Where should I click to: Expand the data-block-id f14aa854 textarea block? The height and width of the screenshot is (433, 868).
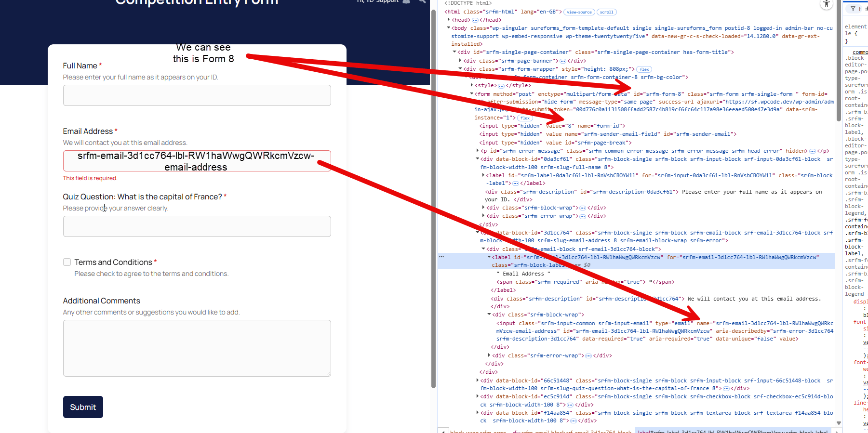[x=478, y=413]
